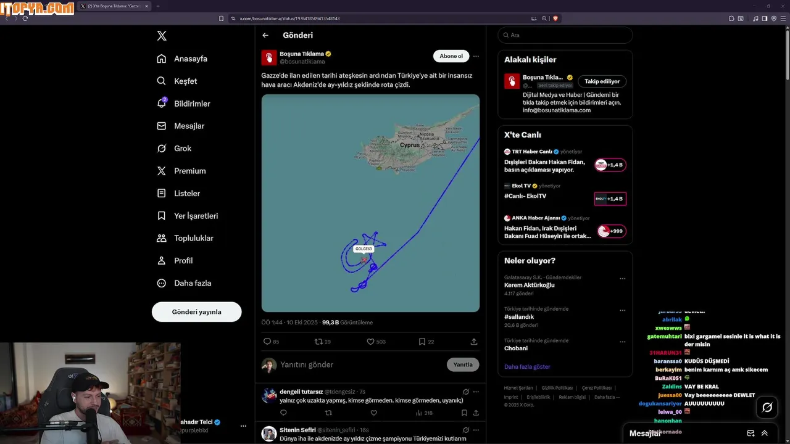Open options for #sallandık trend
The width and height of the screenshot is (790, 444).
point(623,310)
